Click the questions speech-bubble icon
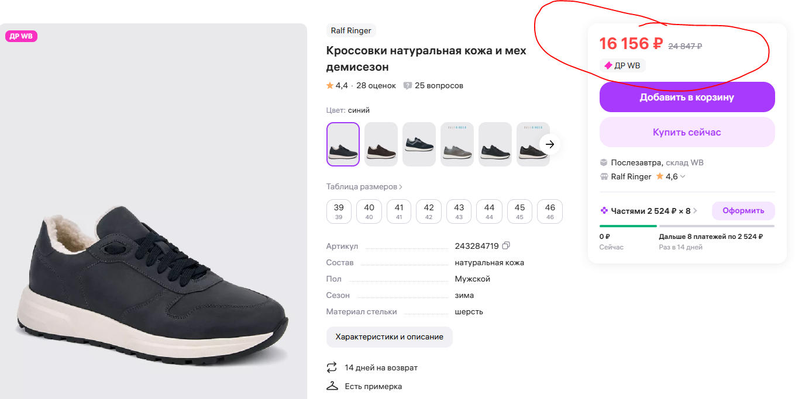This screenshot has width=795, height=399. pyautogui.click(x=408, y=86)
